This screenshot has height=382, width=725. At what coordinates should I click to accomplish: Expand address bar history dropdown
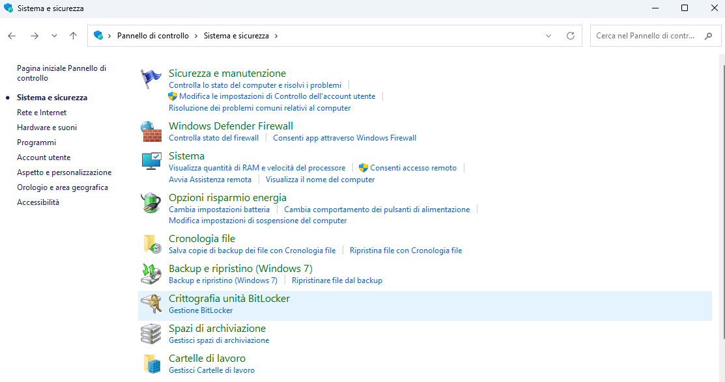(x=548, y=36)
